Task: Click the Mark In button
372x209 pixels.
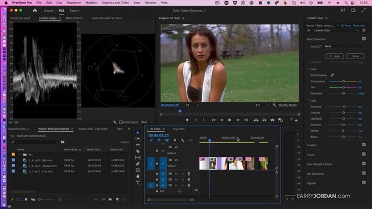Action: tap(196, 120)
